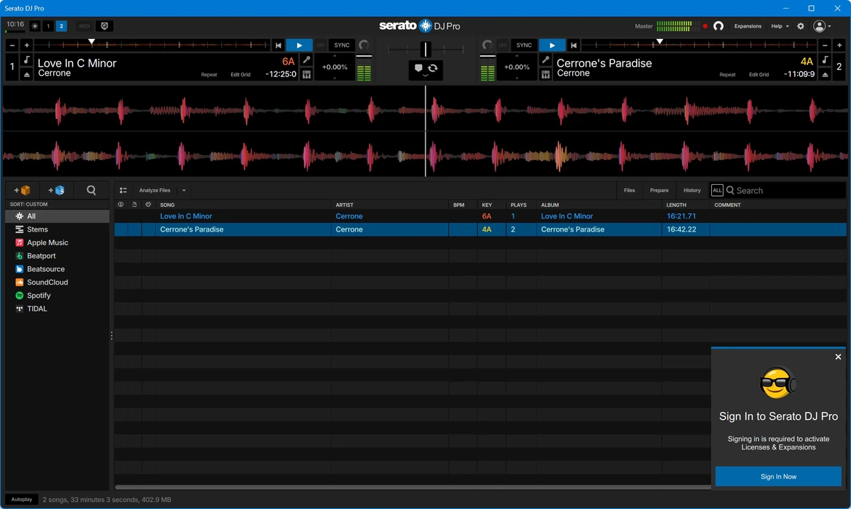Screen dimensions: 851x509
Task: Click the deck 1 track overview position marker
Action: 91,42
